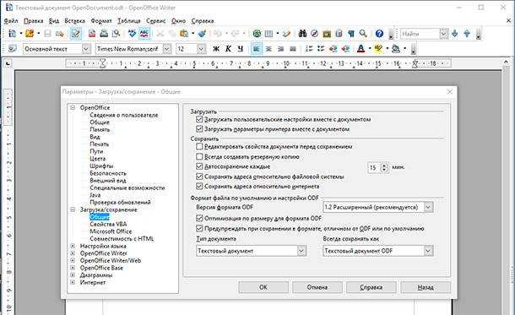Open Find & Replace binoculars icon

click(x=302, y=34)
